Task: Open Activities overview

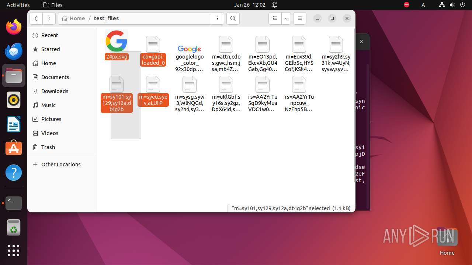Action: [x=18, y=5]
